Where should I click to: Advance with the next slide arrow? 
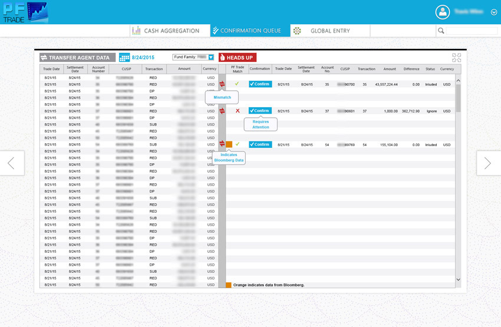(488, 163)
